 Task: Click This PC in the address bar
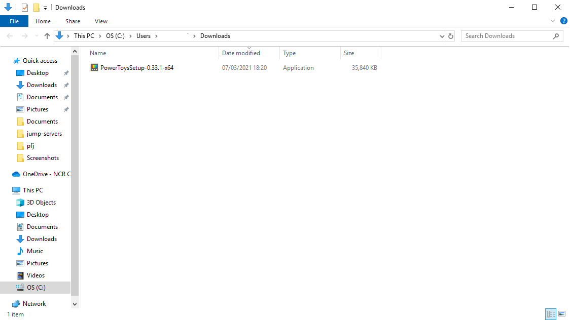pyautogui.click(x=84, y=36)
